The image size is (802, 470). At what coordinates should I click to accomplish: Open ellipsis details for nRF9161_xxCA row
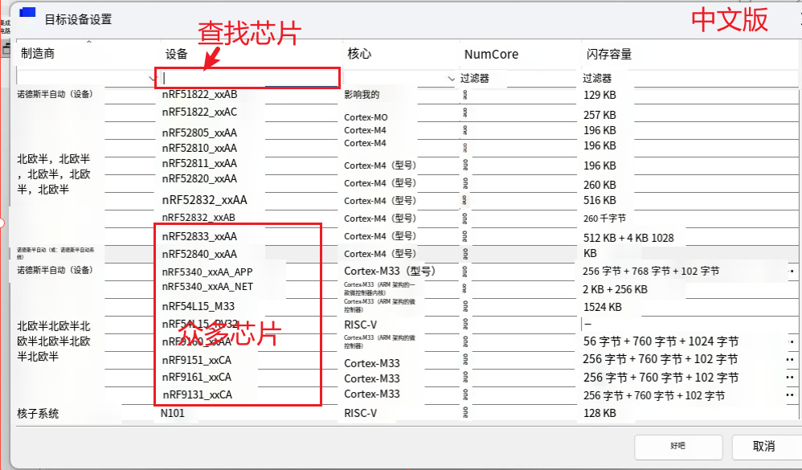790,378
